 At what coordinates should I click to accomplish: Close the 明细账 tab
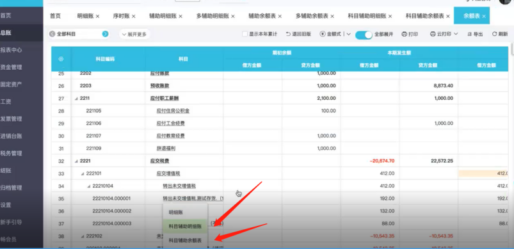click(x=98, y=17)
